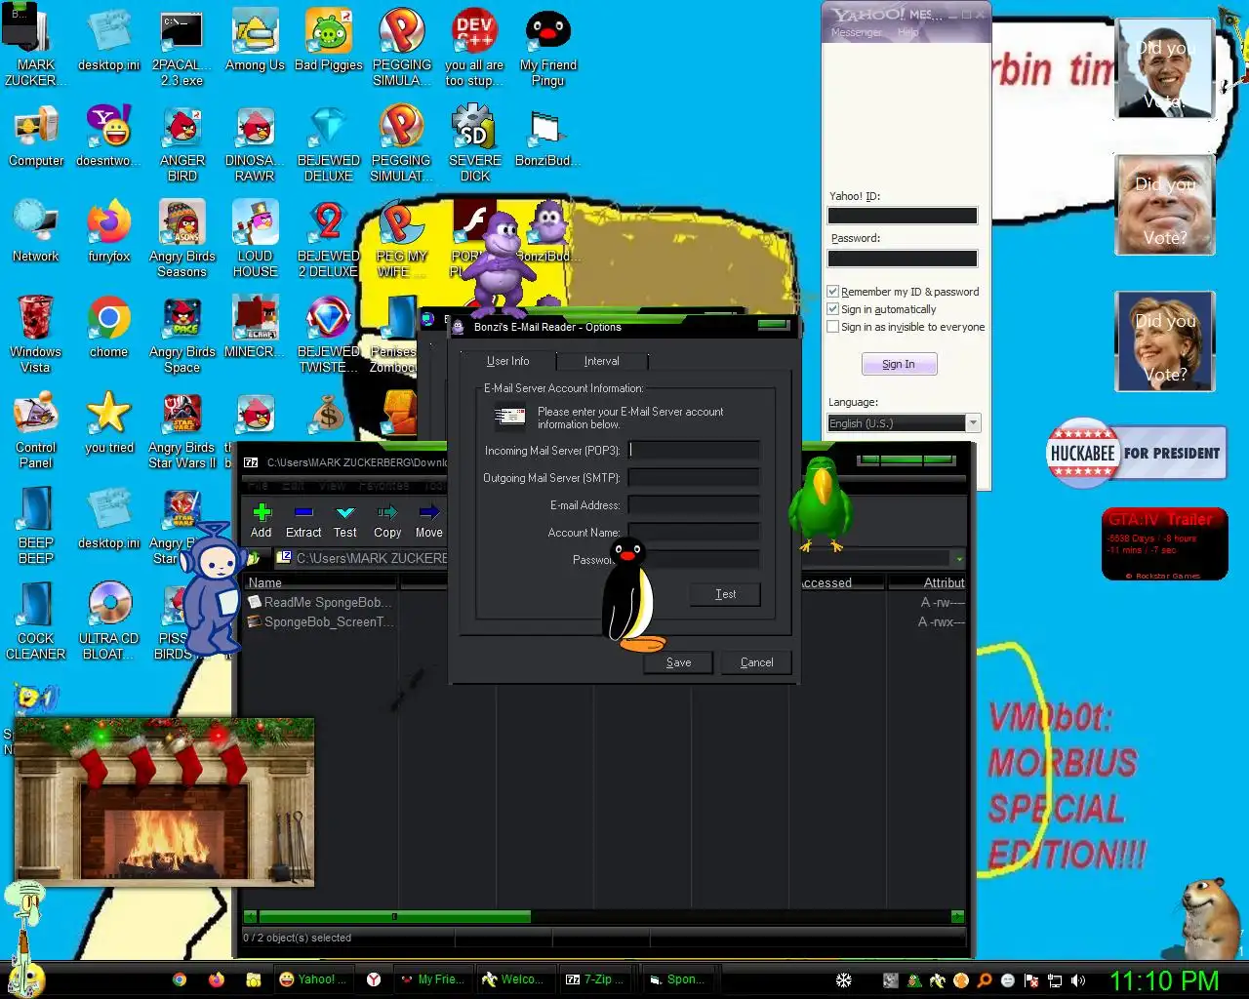
Task: Open the Angry Birds Space icon
Action: click(182, 334)
